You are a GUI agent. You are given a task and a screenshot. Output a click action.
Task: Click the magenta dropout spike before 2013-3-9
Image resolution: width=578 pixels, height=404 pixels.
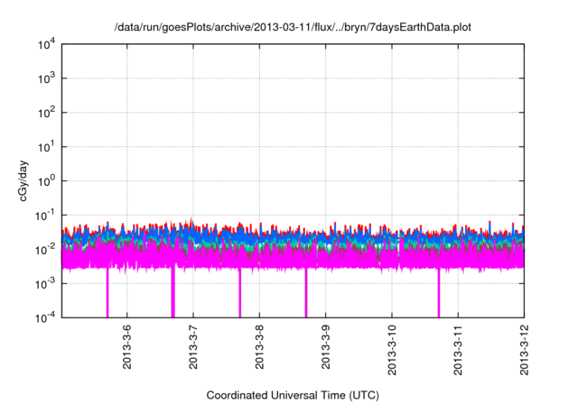point(306,292)
